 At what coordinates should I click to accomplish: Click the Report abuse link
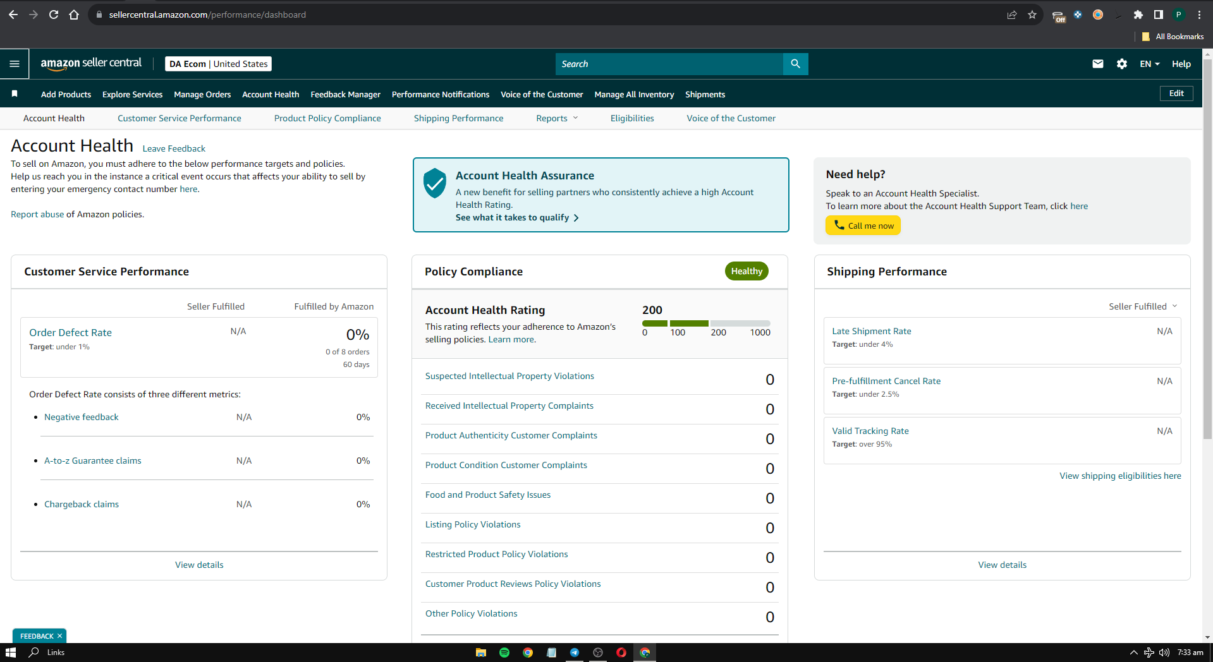click(x=37, y=214)
